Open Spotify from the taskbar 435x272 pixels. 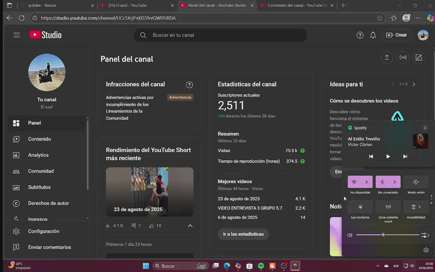(261, 266)
